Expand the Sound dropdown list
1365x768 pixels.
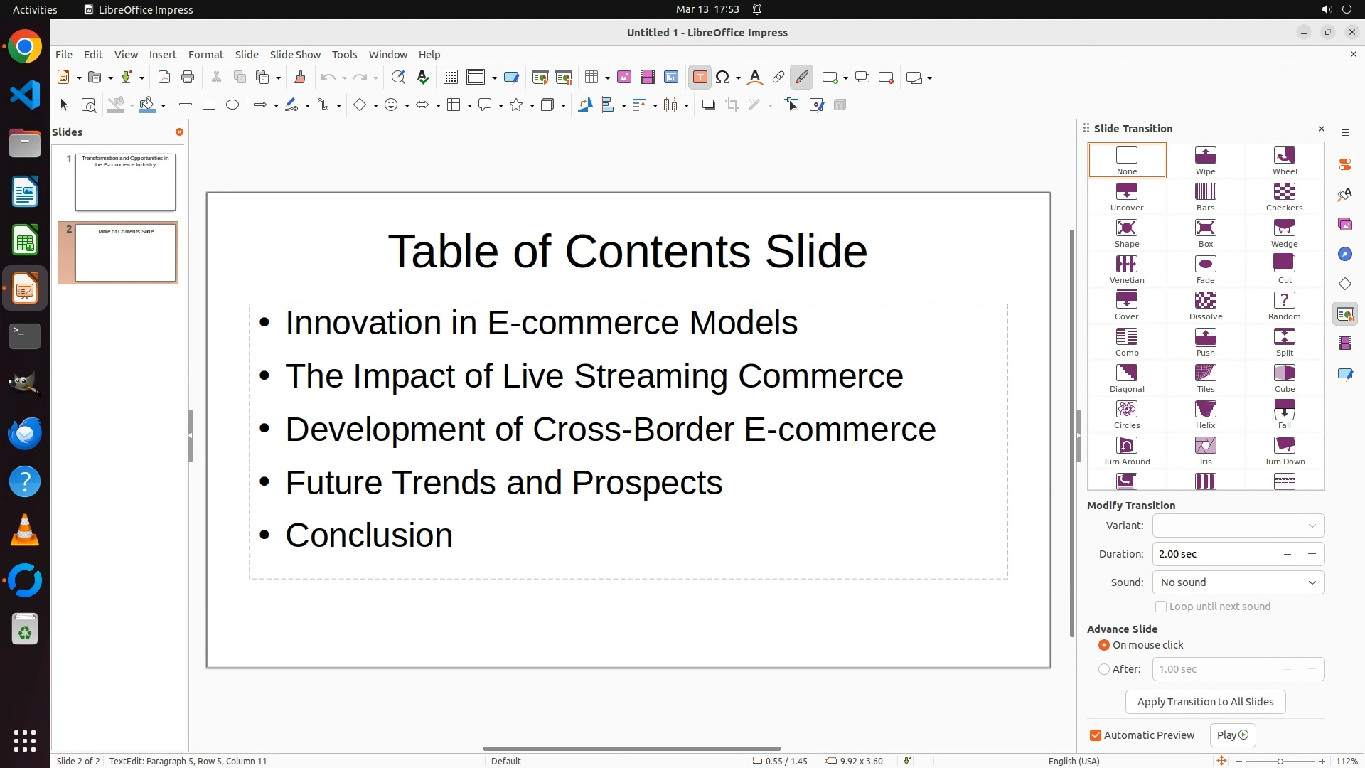[1238, 582]
